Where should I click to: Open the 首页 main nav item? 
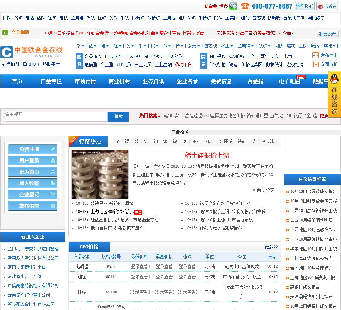point(17,81)
